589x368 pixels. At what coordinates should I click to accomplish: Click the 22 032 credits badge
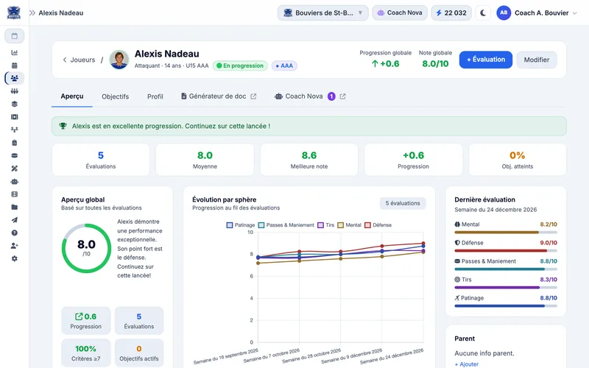coord(451,13)
